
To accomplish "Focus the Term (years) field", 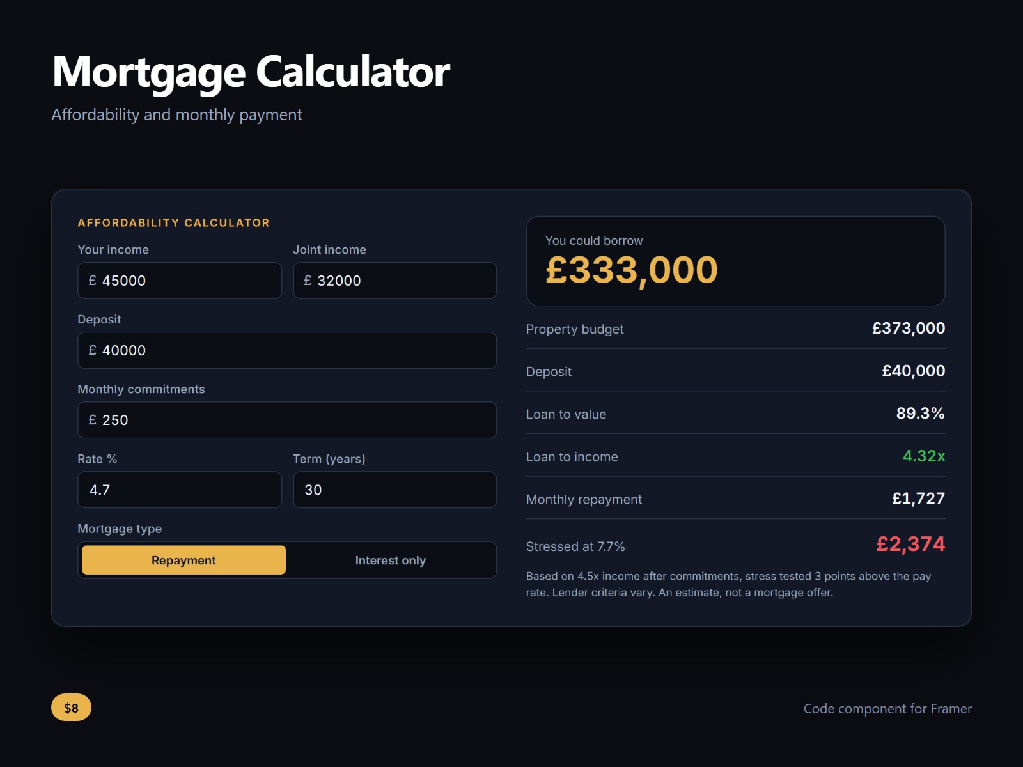I will pos(394,490).
